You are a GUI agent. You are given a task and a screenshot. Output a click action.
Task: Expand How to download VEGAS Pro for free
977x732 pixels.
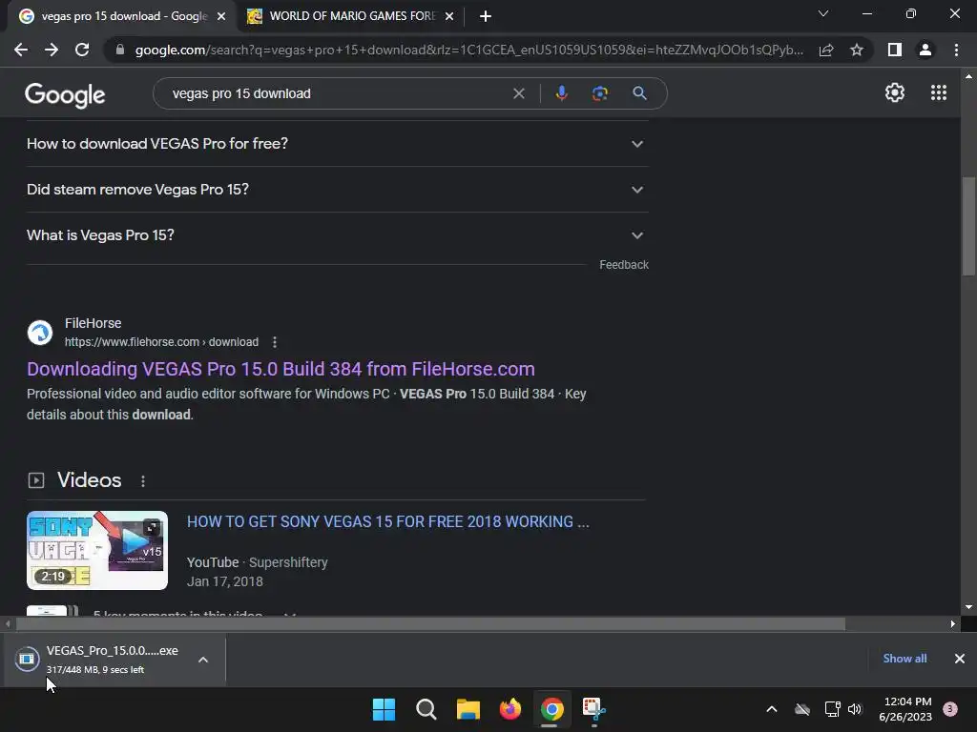338,144
